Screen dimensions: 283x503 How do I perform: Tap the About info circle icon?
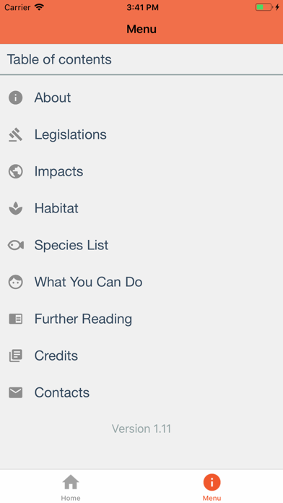pos(15,98)
